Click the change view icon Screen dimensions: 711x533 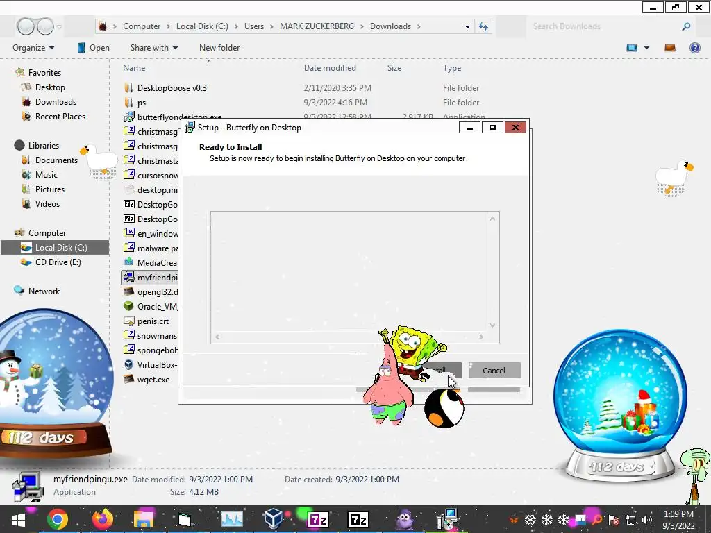(632, 48)
